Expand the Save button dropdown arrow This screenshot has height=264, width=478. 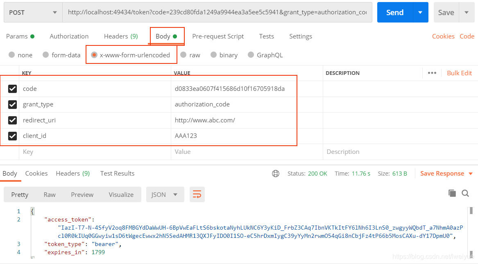[x=467, y=13]
